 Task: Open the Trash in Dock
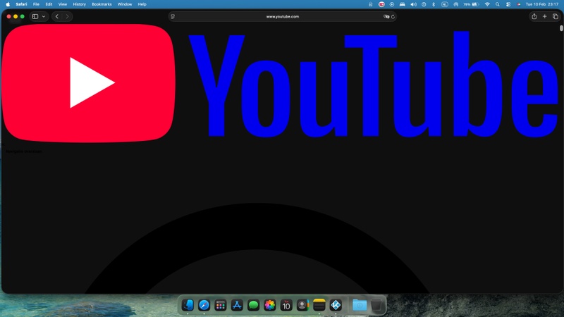click(376, 305)
